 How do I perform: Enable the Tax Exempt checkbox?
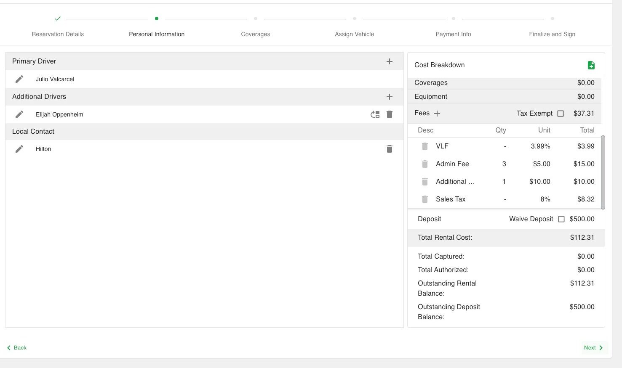pyautogui.click(x=561, y=113)
